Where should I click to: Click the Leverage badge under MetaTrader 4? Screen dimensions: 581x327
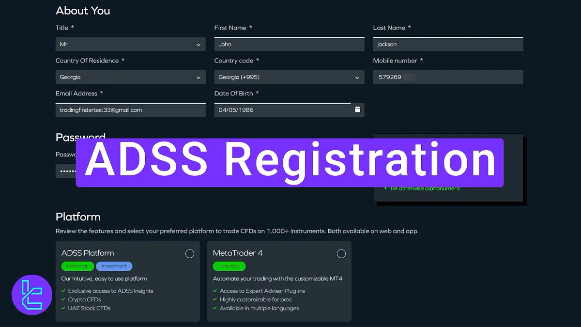[229, 265]
